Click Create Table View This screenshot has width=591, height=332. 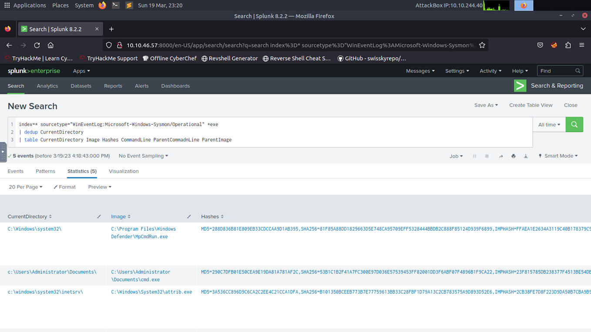(x=531, y=105)
